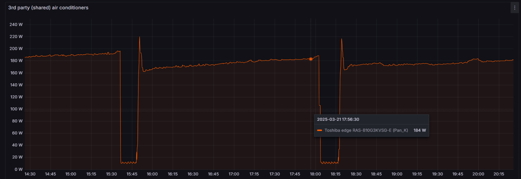Click the '15:45' time axis label

pos(132,174)
